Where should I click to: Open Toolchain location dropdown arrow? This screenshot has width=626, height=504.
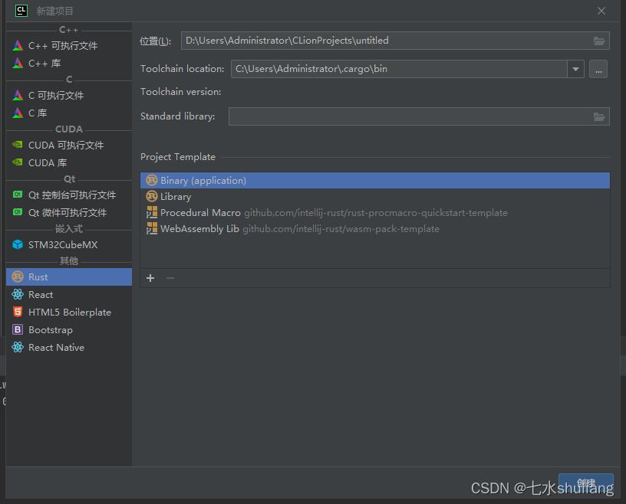click(x=575, y=69)
